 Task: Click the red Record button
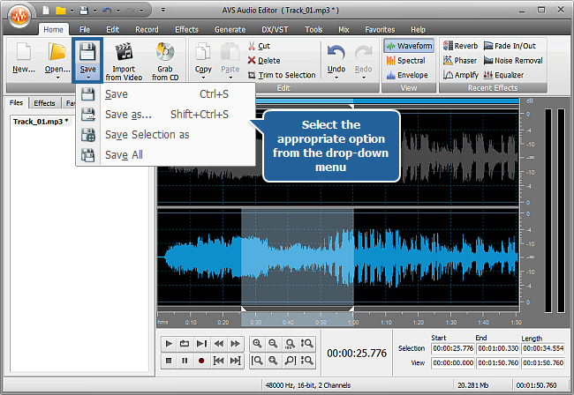pos(201,361)
